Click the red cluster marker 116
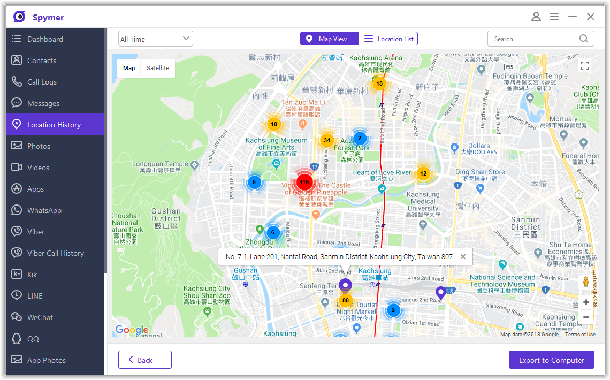This screenshot has width=610, height=380. point(304,182)
